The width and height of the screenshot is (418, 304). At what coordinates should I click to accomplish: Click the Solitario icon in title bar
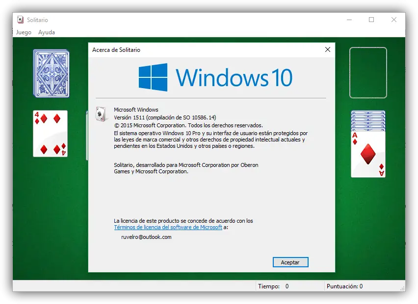[x=20, y=20]
